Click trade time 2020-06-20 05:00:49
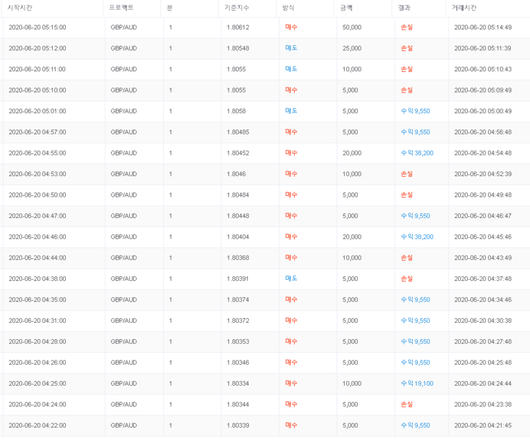The width and height of the screenshot is (530, 440). pos(483,111)
